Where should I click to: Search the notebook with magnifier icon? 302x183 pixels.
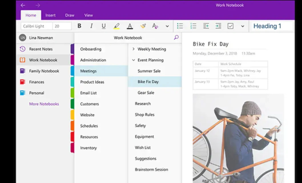point(176,37)
